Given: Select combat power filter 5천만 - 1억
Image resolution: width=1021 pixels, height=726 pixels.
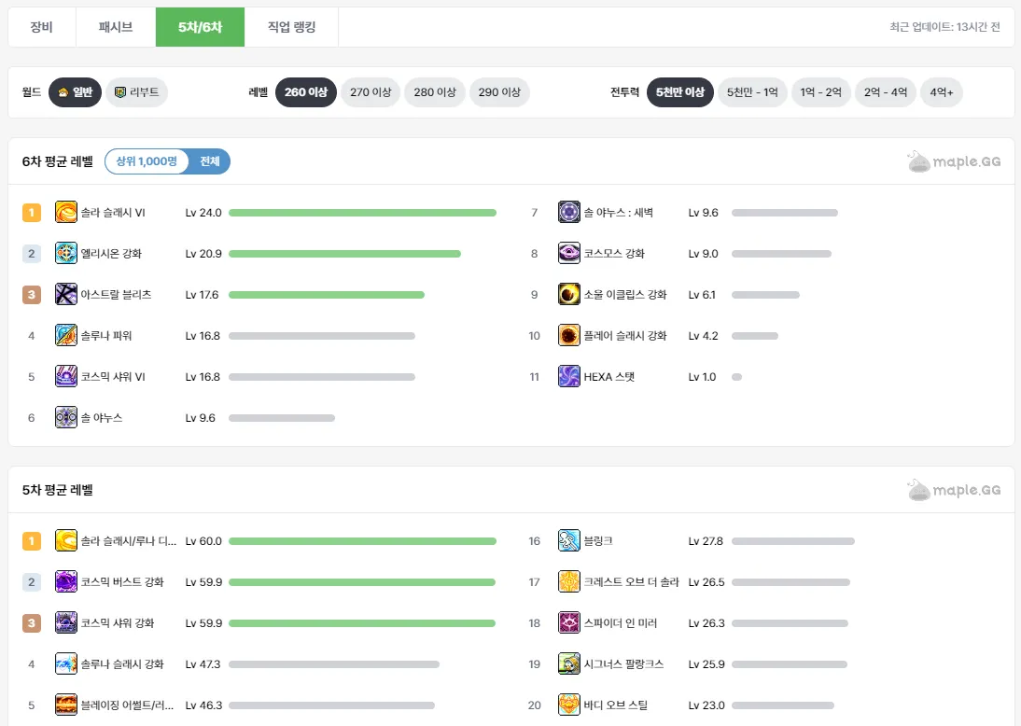Looking at the screenshot, I should 752,91.
